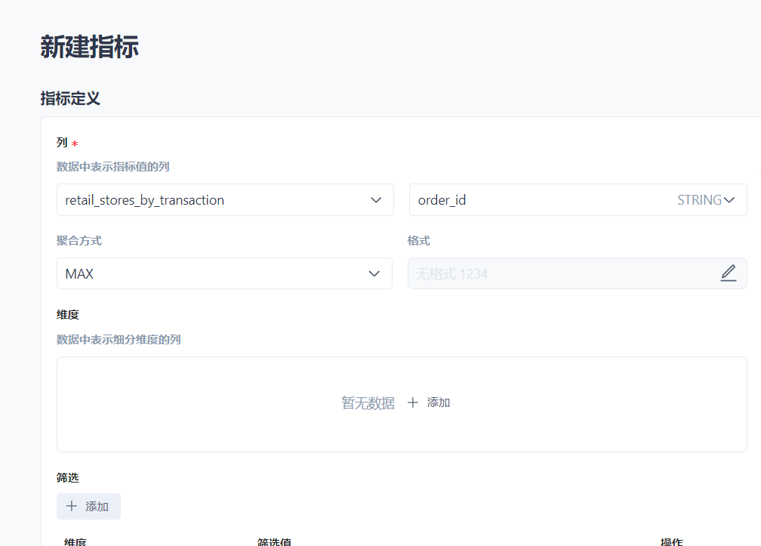Select the 暂无数据 placeholder text
Viewport: 761px width, 546px height.
[368, 403]
